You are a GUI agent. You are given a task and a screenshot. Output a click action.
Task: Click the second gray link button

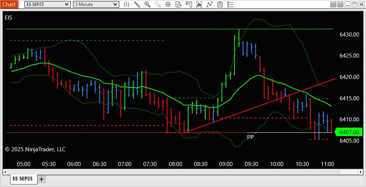pyautogui.click(x=340, y=4)
